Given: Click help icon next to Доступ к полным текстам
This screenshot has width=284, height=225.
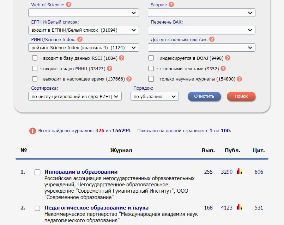Looking at the screenshot, I should click(x=211, y=39).
